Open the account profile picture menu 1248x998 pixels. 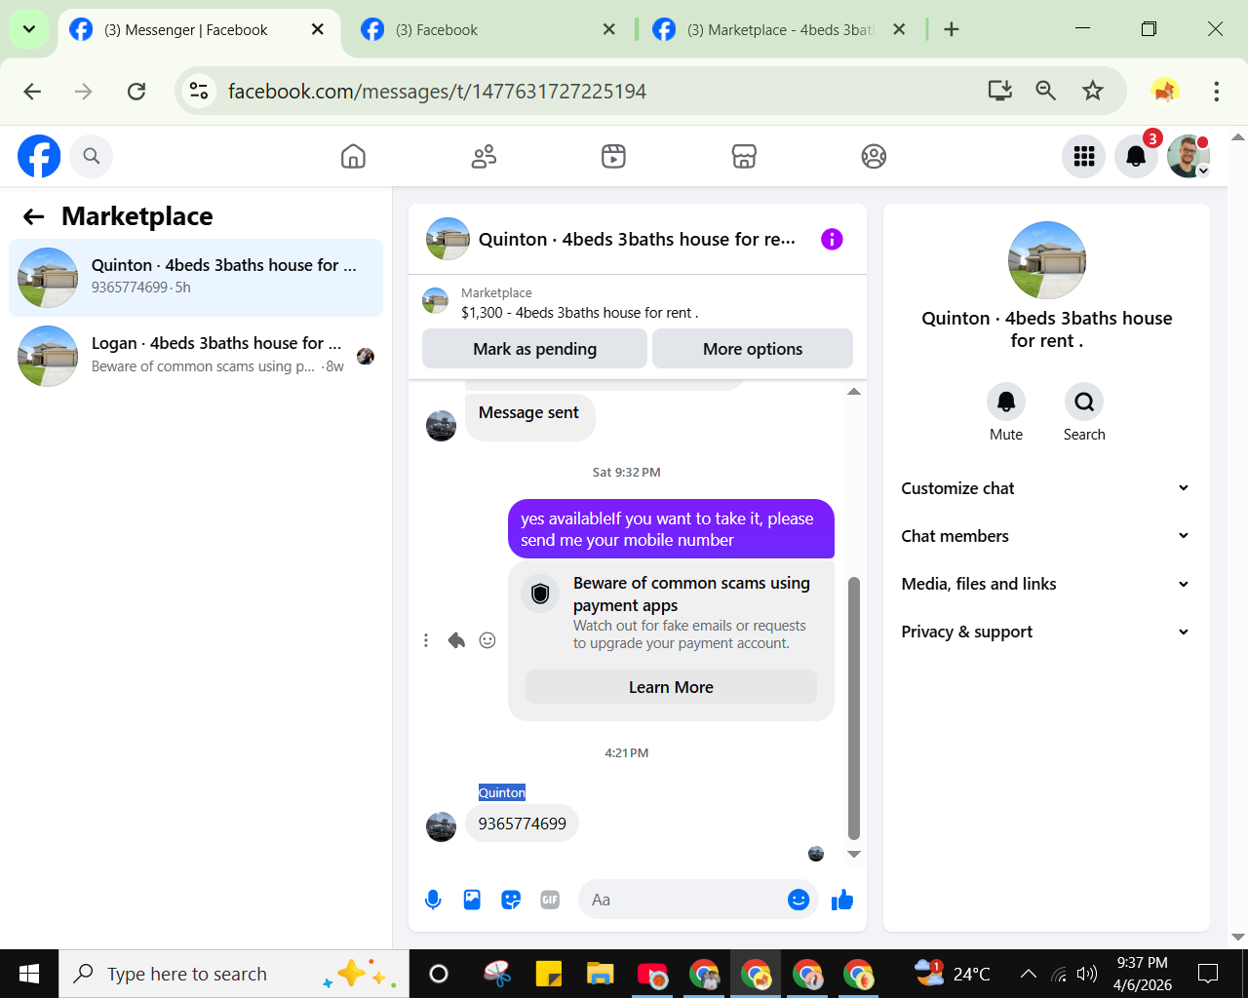coord(1188,156)
